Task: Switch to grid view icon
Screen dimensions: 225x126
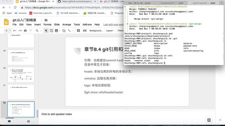Action: tap(28, 121)
